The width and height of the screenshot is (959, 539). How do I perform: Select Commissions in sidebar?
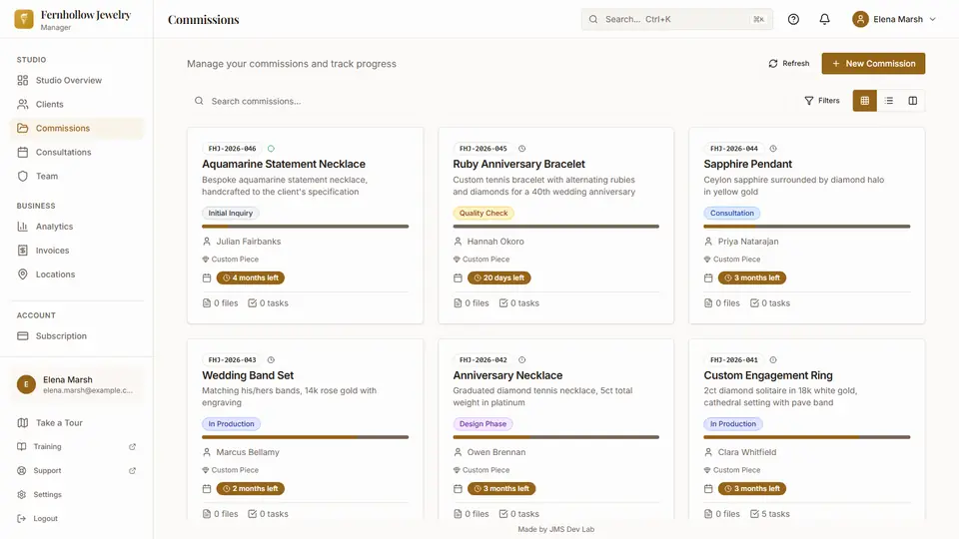[x=77, y=128]
